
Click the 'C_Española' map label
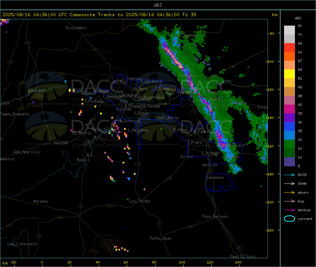[151, 81]
